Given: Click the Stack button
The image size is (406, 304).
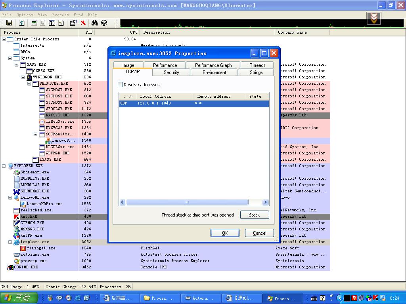Looking at the screenshot, I should pyautogui.click(x=254, y=215).
